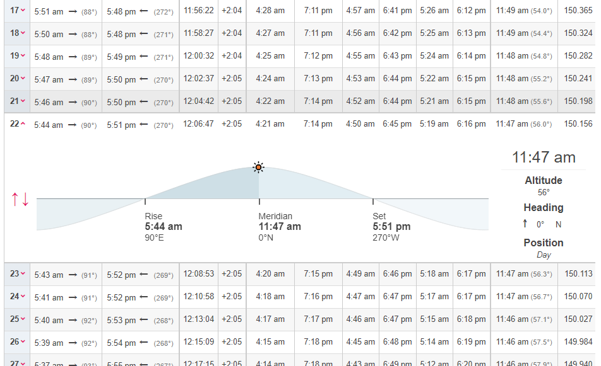Select sunrise 5:51 am in day 17
601x366 pixels.
click(49, 12)
